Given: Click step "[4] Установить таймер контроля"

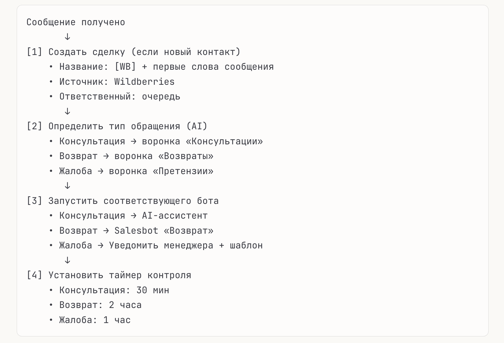Looking at the screenshot, I should point(109,275).
